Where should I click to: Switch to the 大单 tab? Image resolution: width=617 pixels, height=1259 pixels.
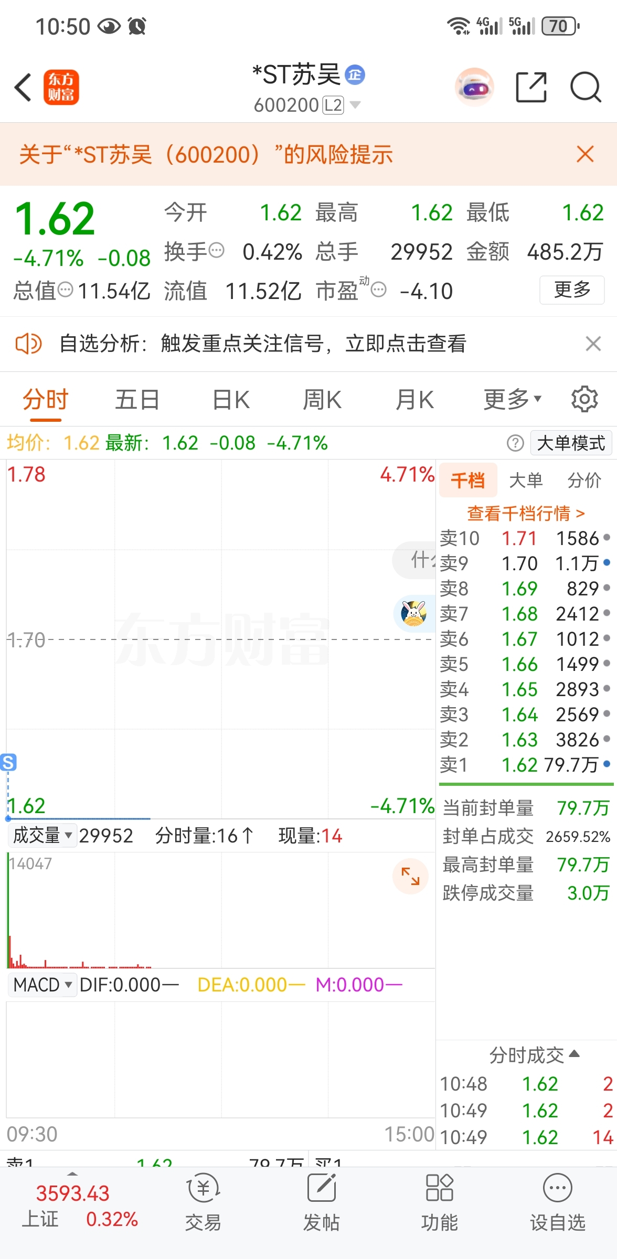coord(526,480)
